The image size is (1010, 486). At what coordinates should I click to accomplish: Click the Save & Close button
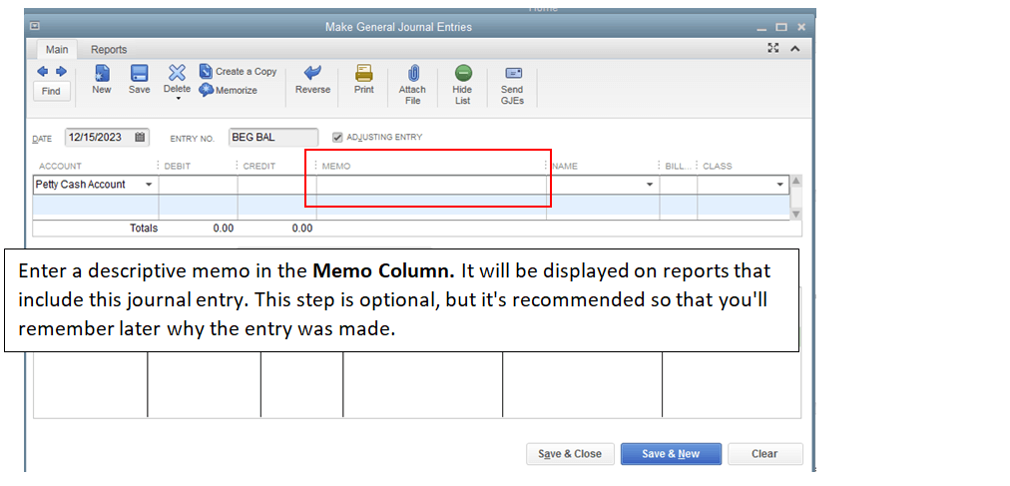coord(570,454)
